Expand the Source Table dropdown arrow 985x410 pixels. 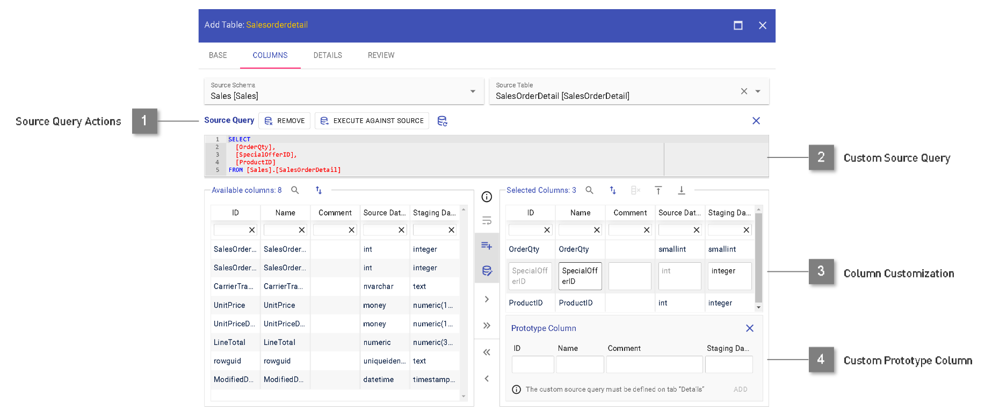point(758,91)
